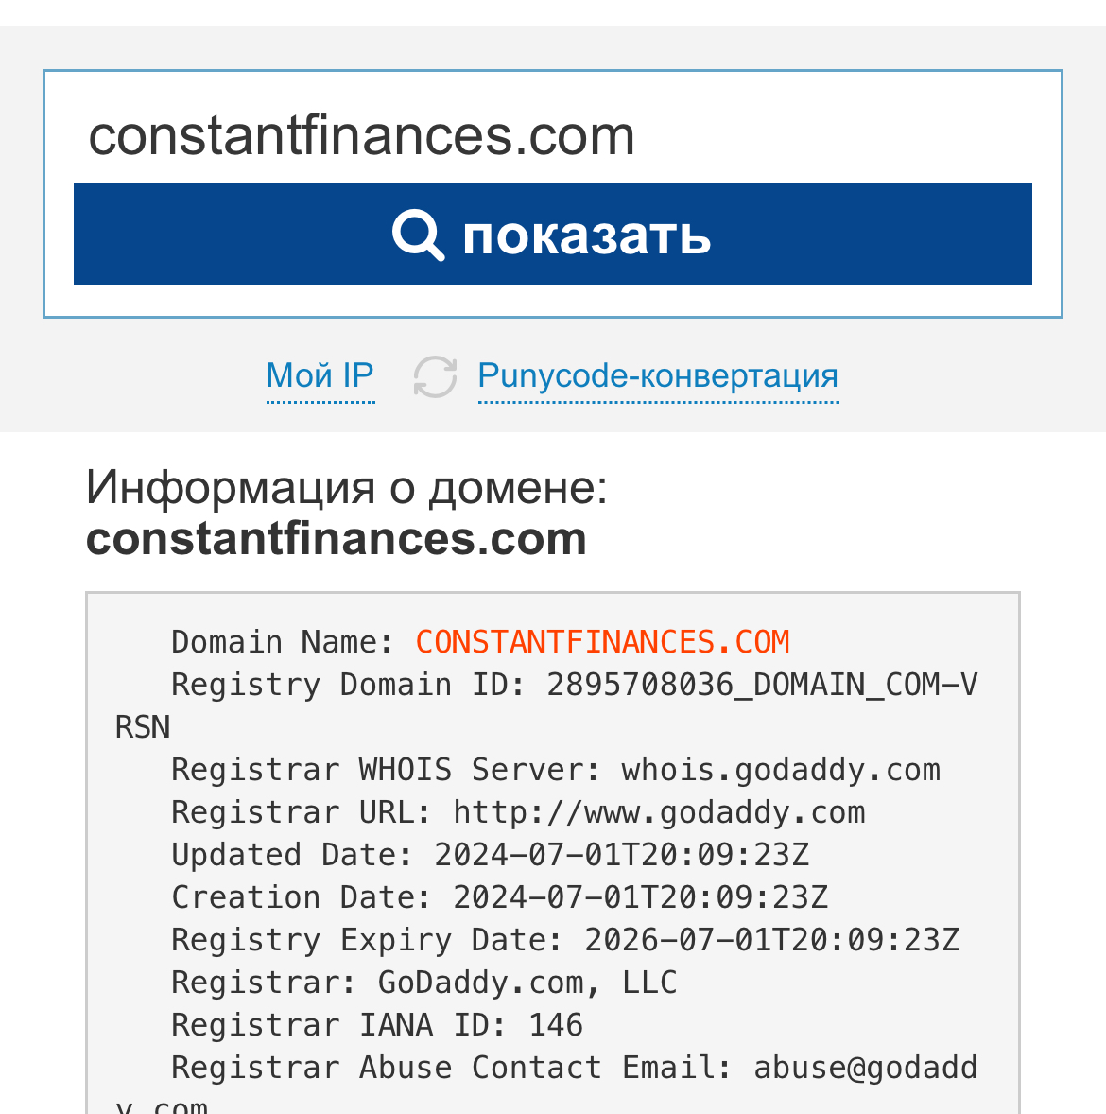Click the abuse@godadd email address text

pos(865,1068)
